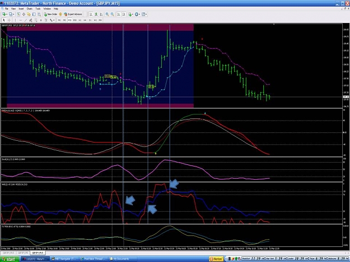Switch timeframe to W1
Screen dimensions: 350x262
(95, 20)
